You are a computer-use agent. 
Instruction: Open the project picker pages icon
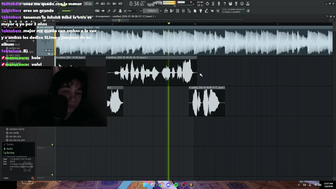195,11
